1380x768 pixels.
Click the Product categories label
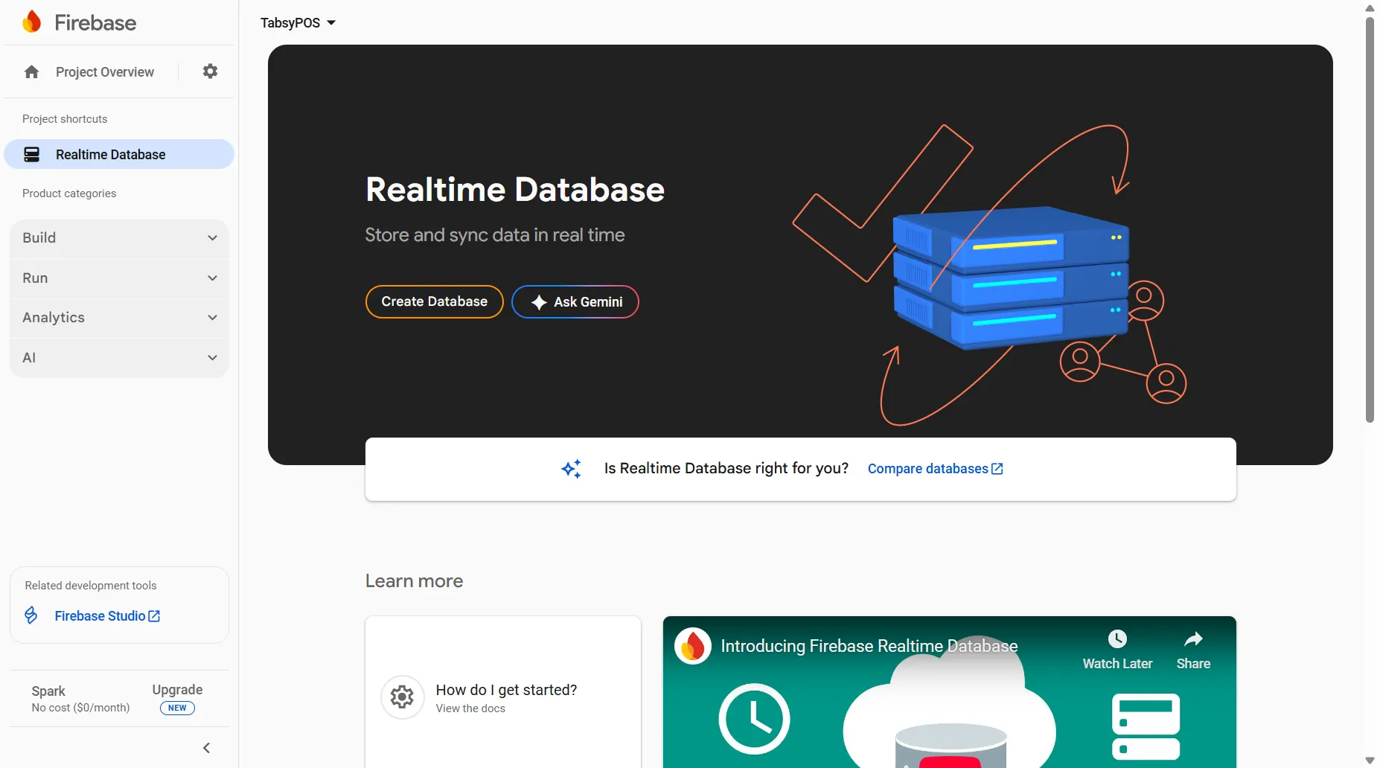(x=69, y=193)
